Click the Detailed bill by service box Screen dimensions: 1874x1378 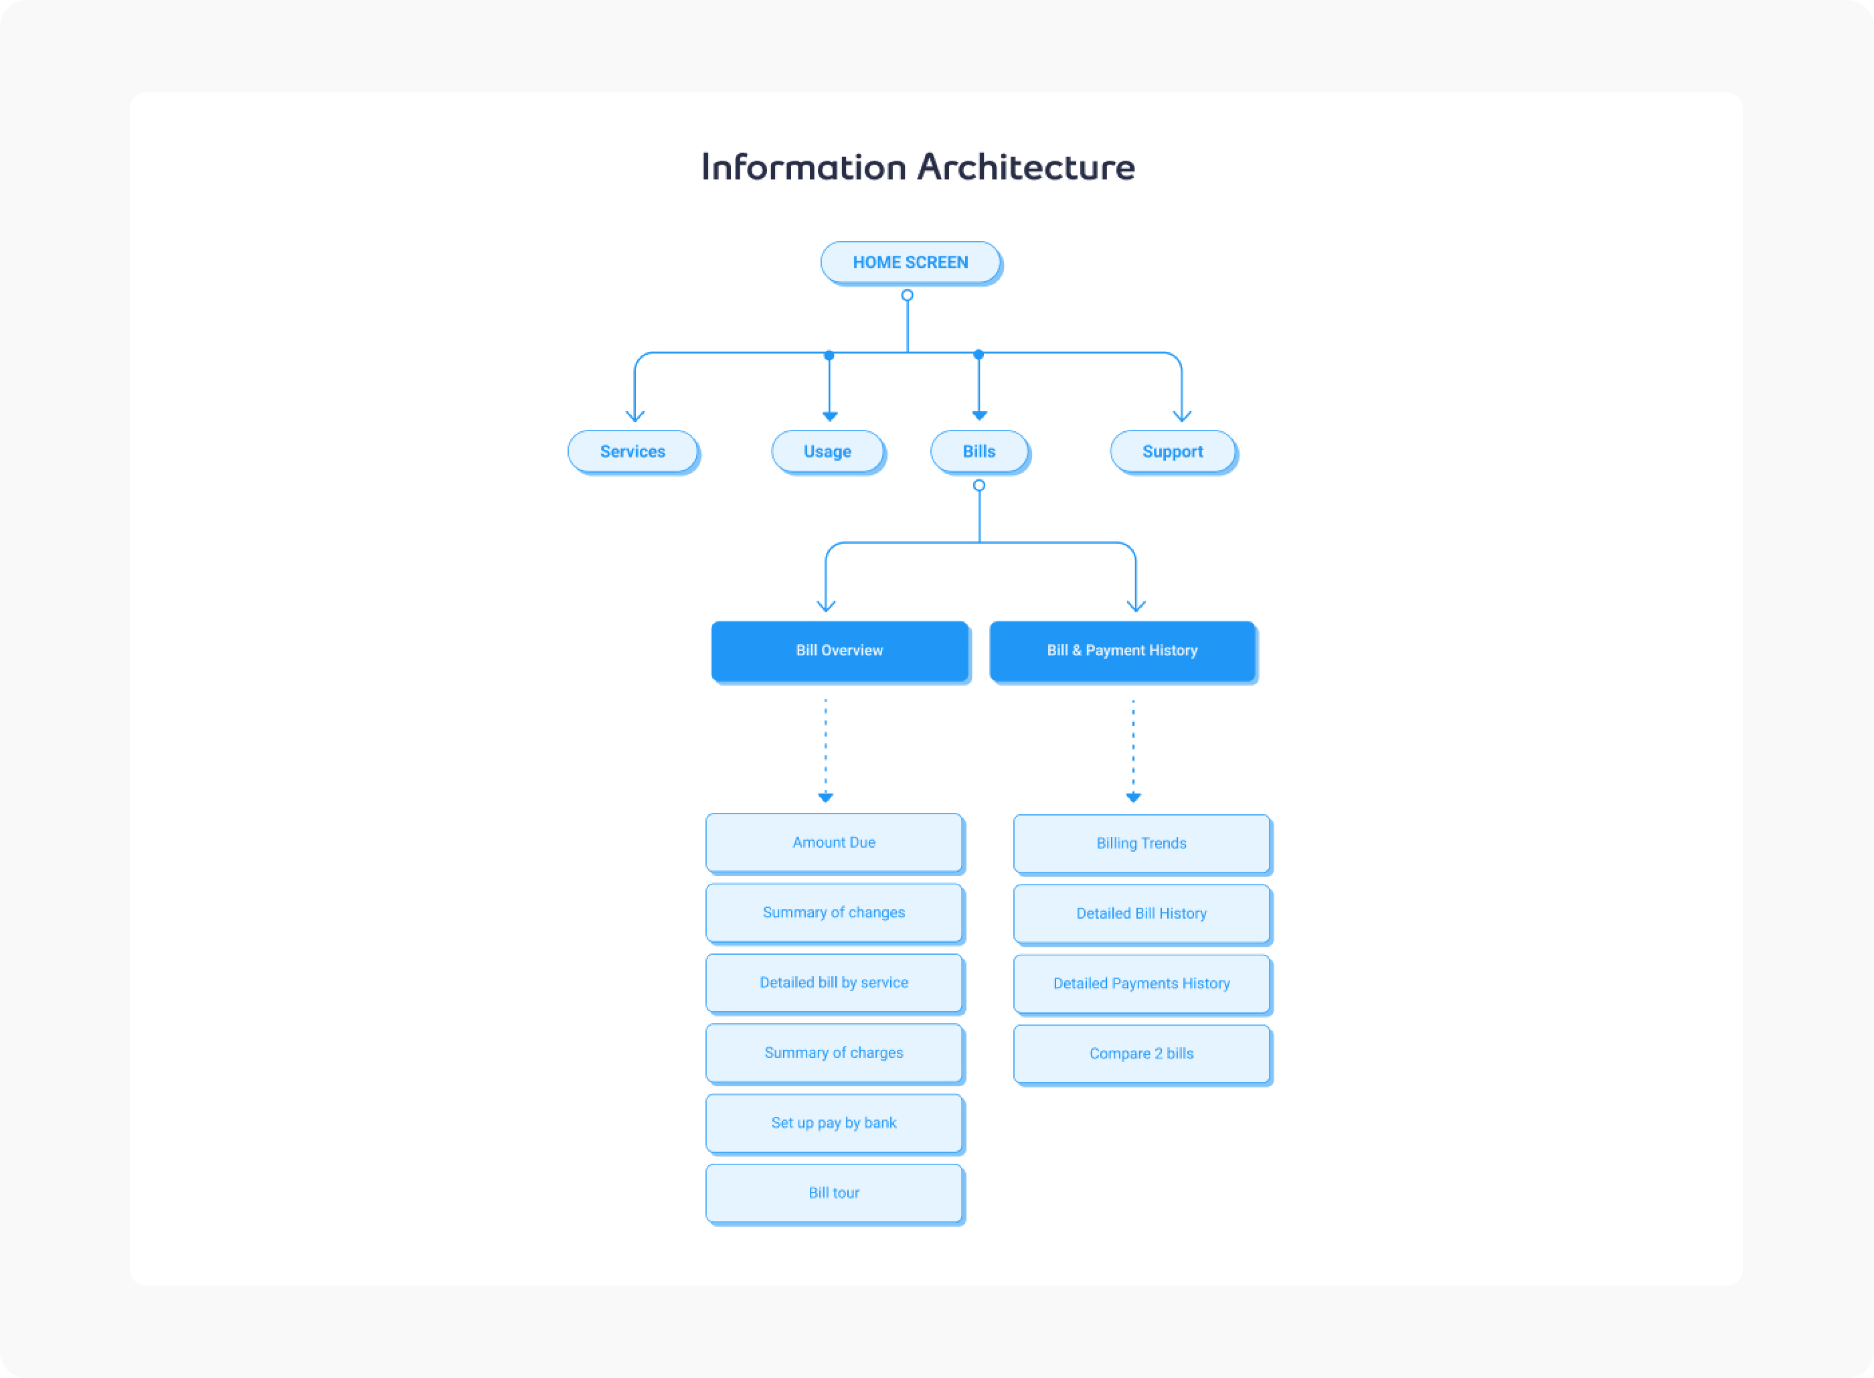tap(834, 983)
